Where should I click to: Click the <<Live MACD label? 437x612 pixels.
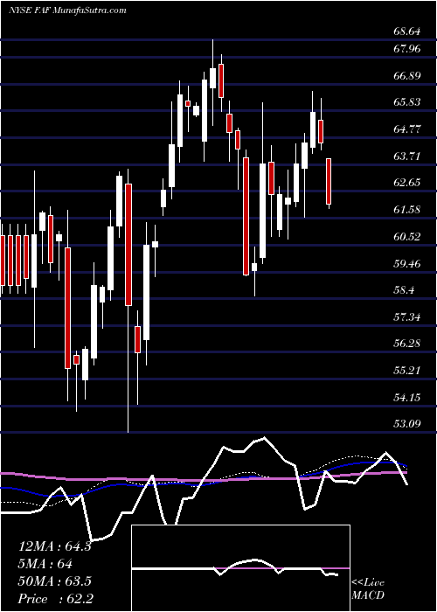368,589
